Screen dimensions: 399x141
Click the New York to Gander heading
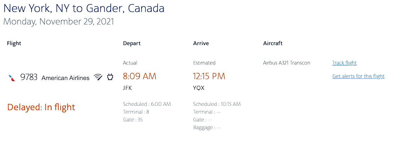[84, 8]
